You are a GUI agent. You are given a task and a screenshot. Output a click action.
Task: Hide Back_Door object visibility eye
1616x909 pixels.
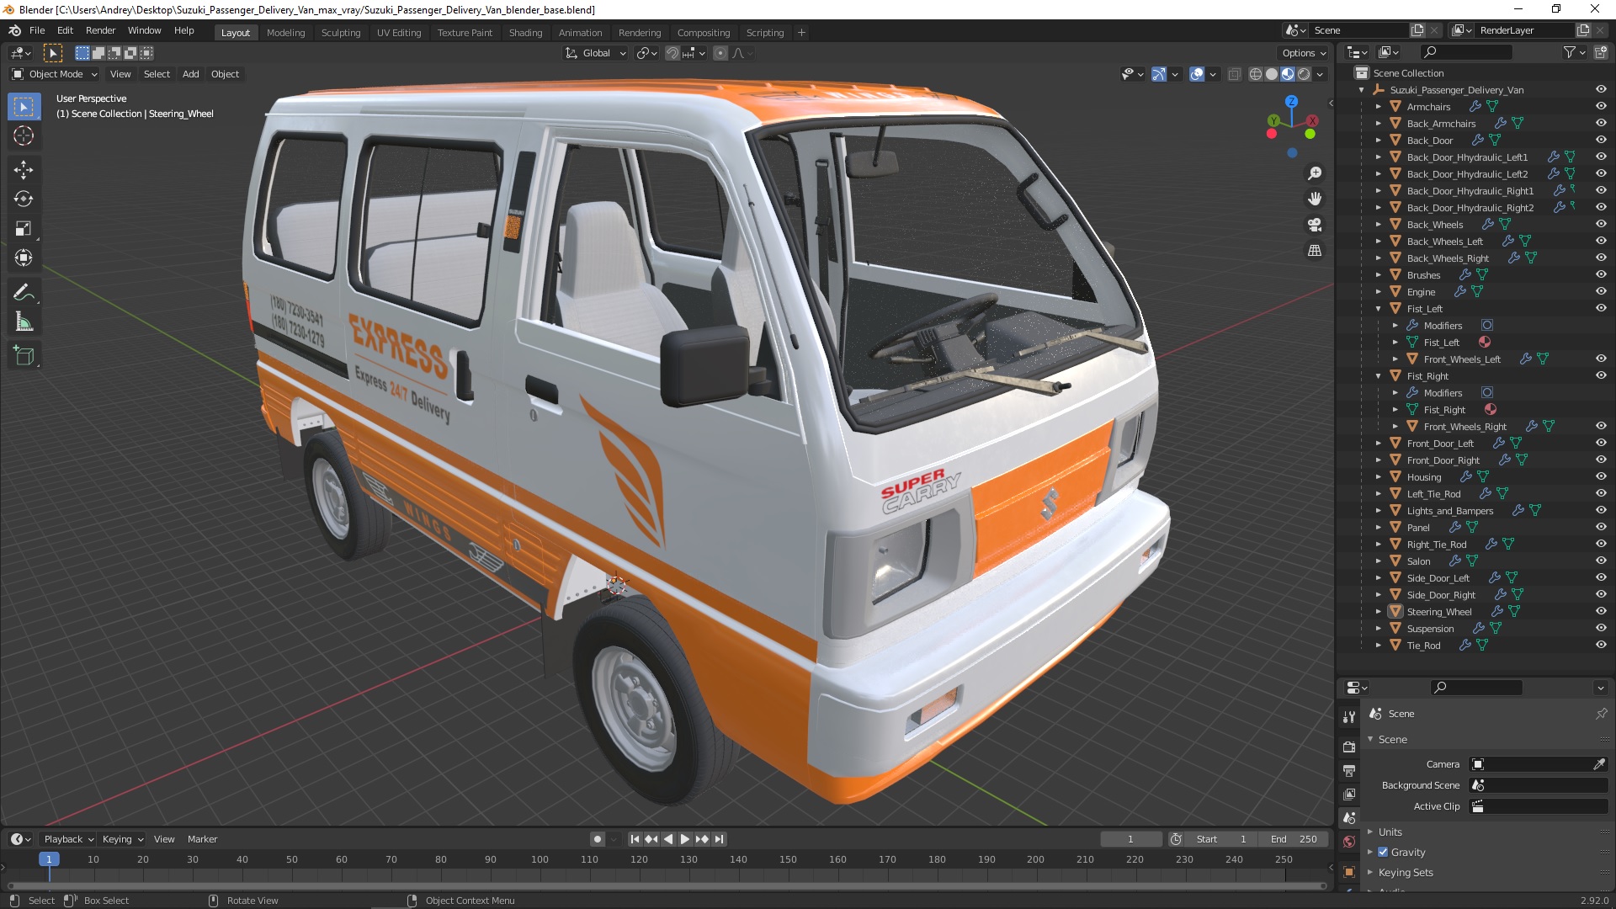click(1601, 140)
